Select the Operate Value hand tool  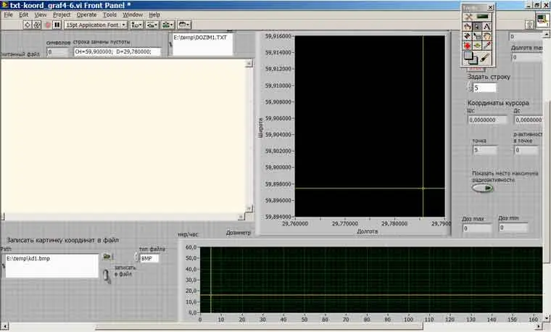(x=468, y=26)
